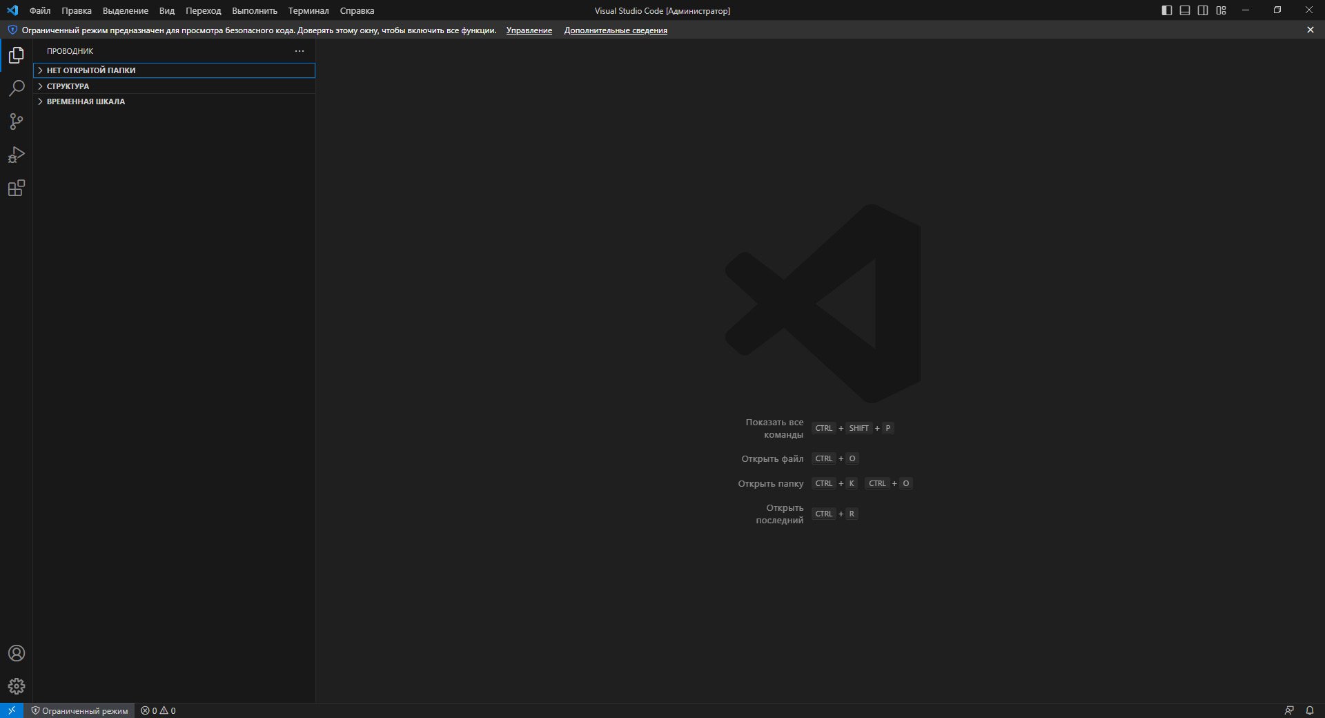The width and height of the screenshot is (1325, 718).
Task: Open the Правка menu
Action: pos(77,10)
